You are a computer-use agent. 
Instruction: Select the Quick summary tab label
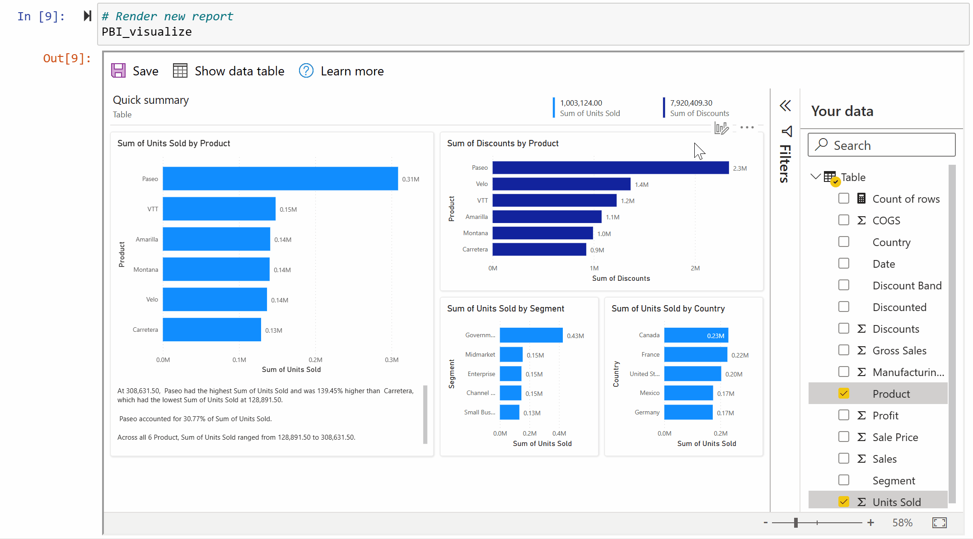(x=151, y=100)
